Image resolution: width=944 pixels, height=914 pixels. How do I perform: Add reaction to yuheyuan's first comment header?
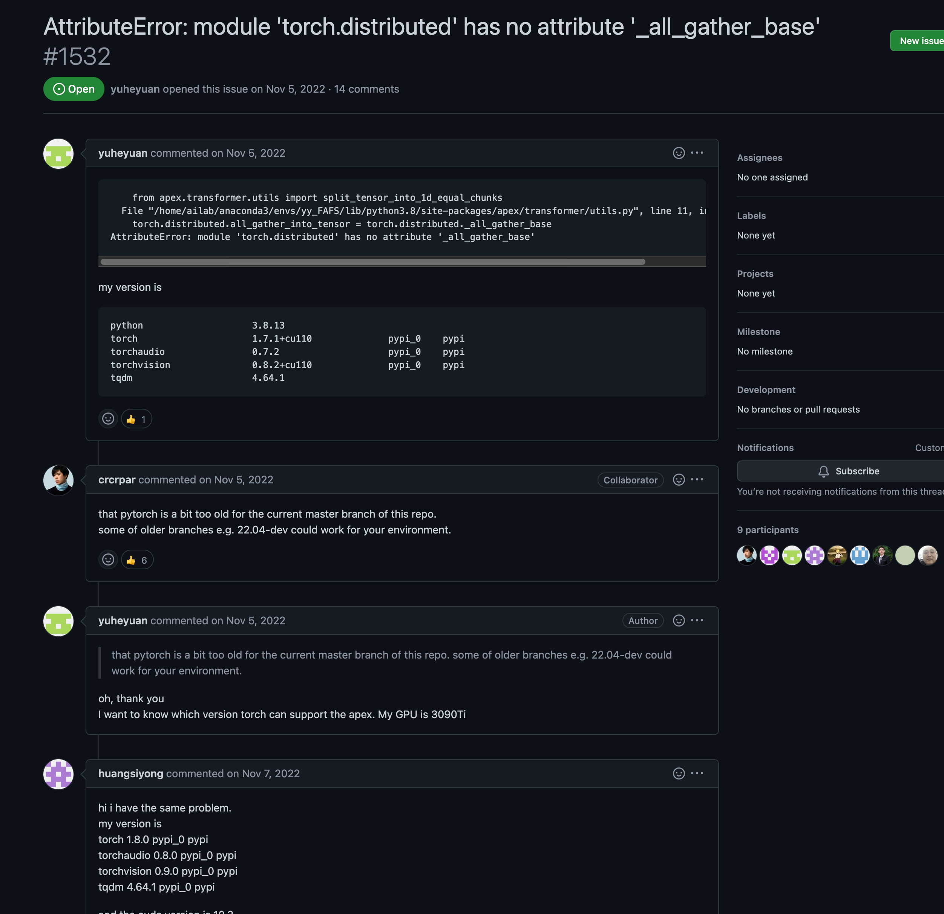[678, 153]
